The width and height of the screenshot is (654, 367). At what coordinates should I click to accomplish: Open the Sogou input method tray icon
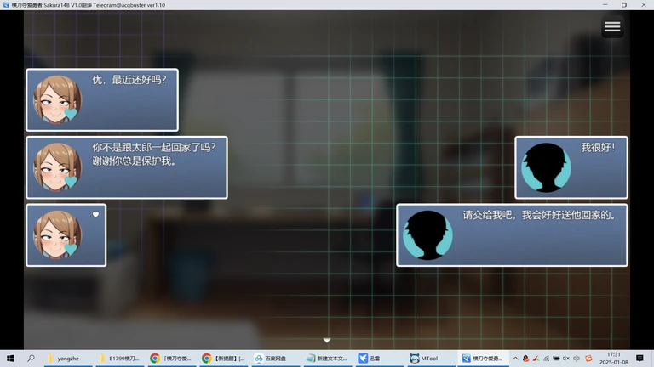(x=588, y=359)
